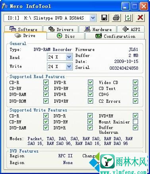Close the Nero InfoTool window
Screen dimensions: 150x174
click(x=144, y=6)
